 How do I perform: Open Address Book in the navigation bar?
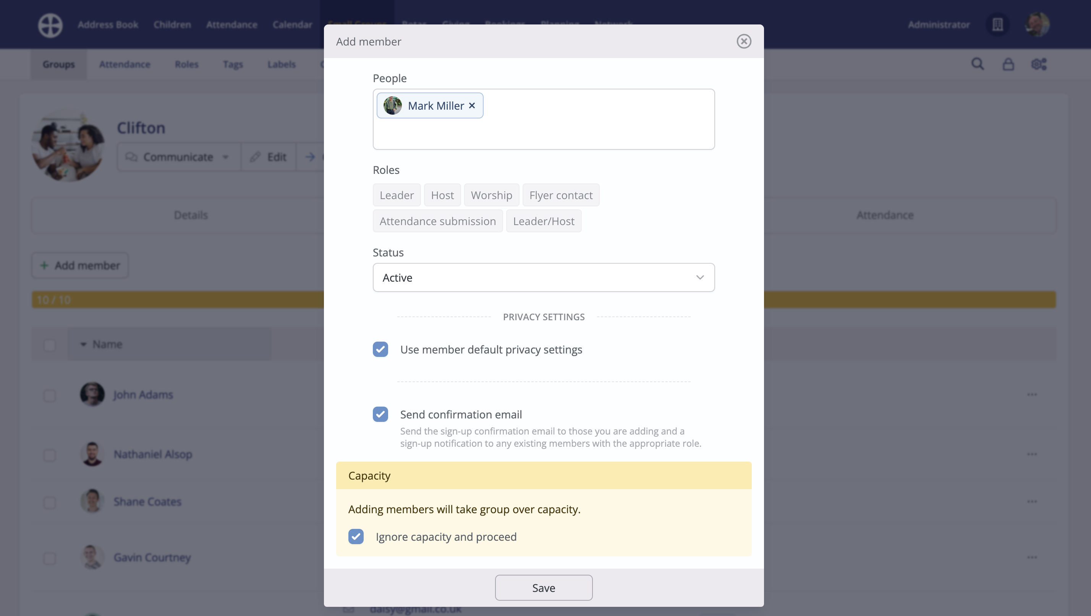(x=108, y=24)
